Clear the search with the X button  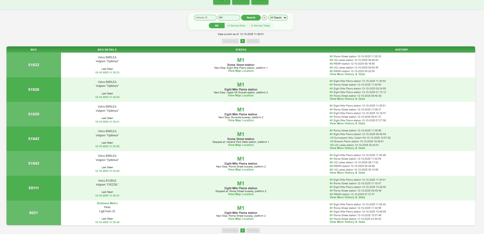tap(264, 18)
